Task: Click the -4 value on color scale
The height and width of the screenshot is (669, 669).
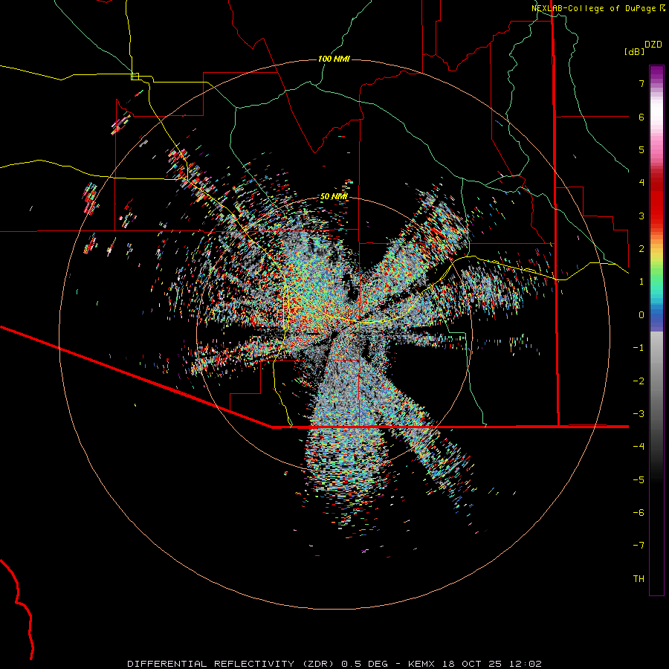Action: [x=639, y=446]
